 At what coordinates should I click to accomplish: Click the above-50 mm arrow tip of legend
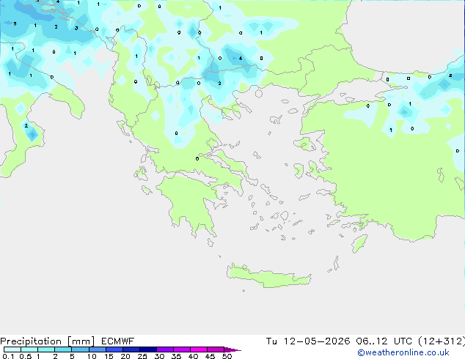(232, 349)
